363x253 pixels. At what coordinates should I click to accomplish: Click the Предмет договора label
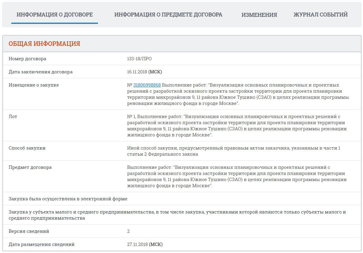click(x=30, y=167)
